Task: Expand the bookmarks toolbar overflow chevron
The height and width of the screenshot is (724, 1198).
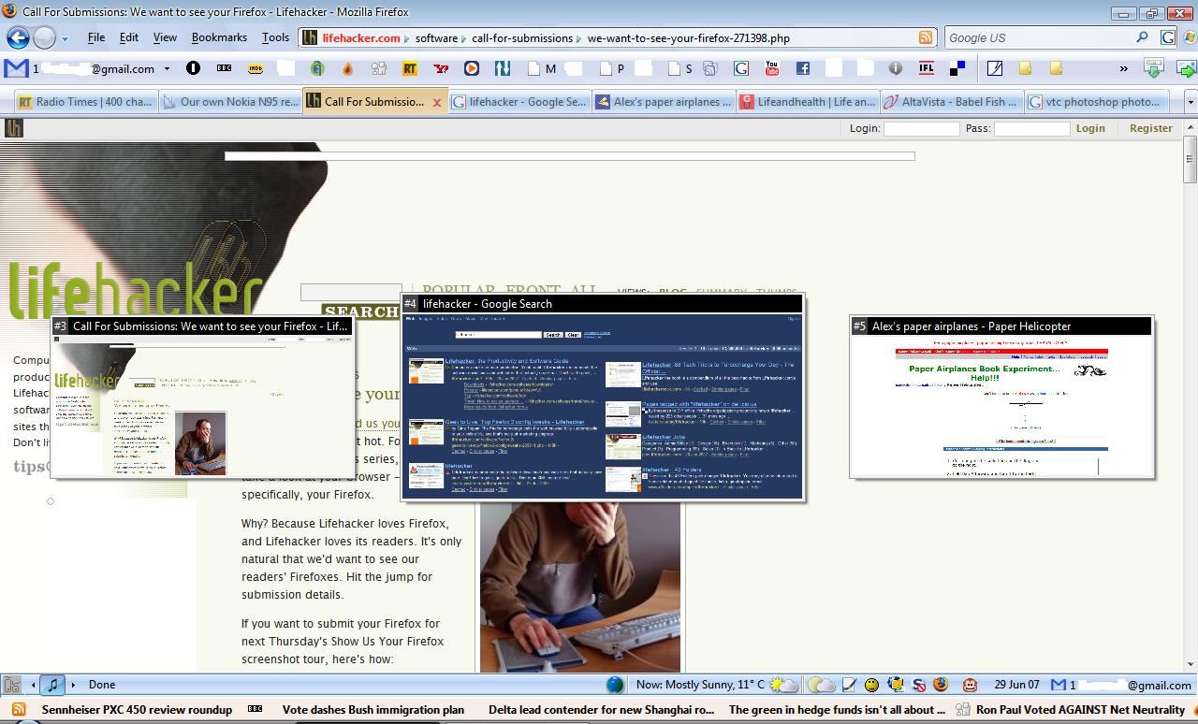Action: 1124,68
